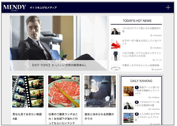Open restaurant thumbnail in Daily Ranking
This screenshot has width=177, height=126.
coord(128,91)
